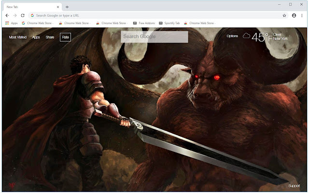Click the Rate button
309x193 pixels.
tap(66, 37)
